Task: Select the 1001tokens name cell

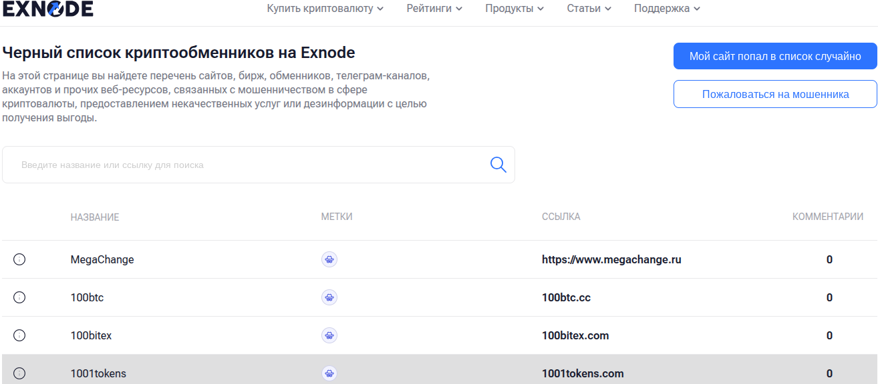Action: pos(98,373)
